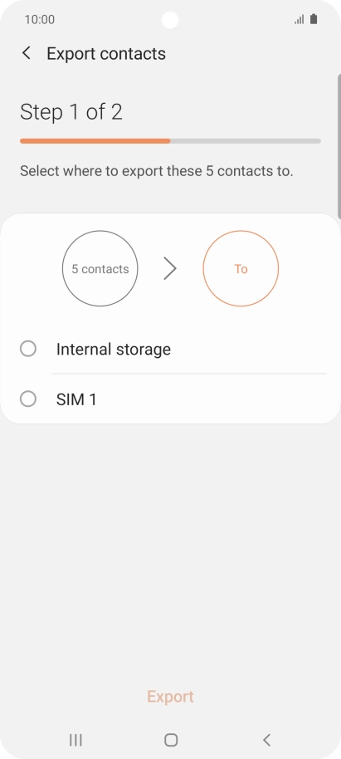Tap the clock showing 10:00
341x759 pixels.
(40, 19)
